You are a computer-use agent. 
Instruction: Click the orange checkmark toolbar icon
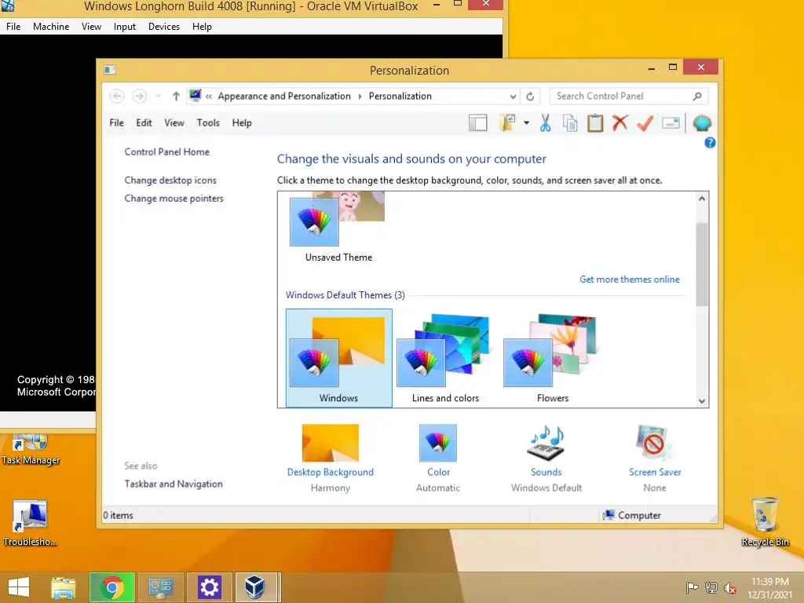click(x=645, y=123)
